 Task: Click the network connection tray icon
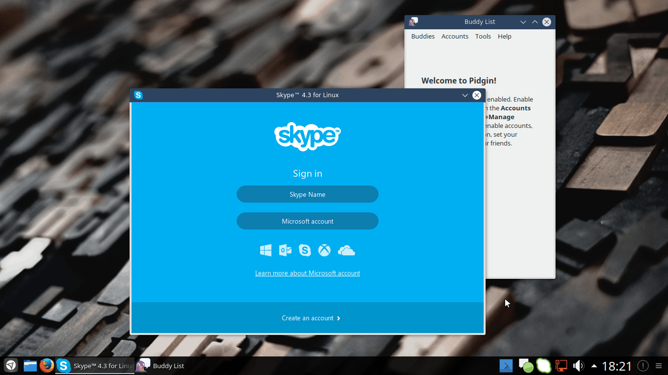coord(561,365)
